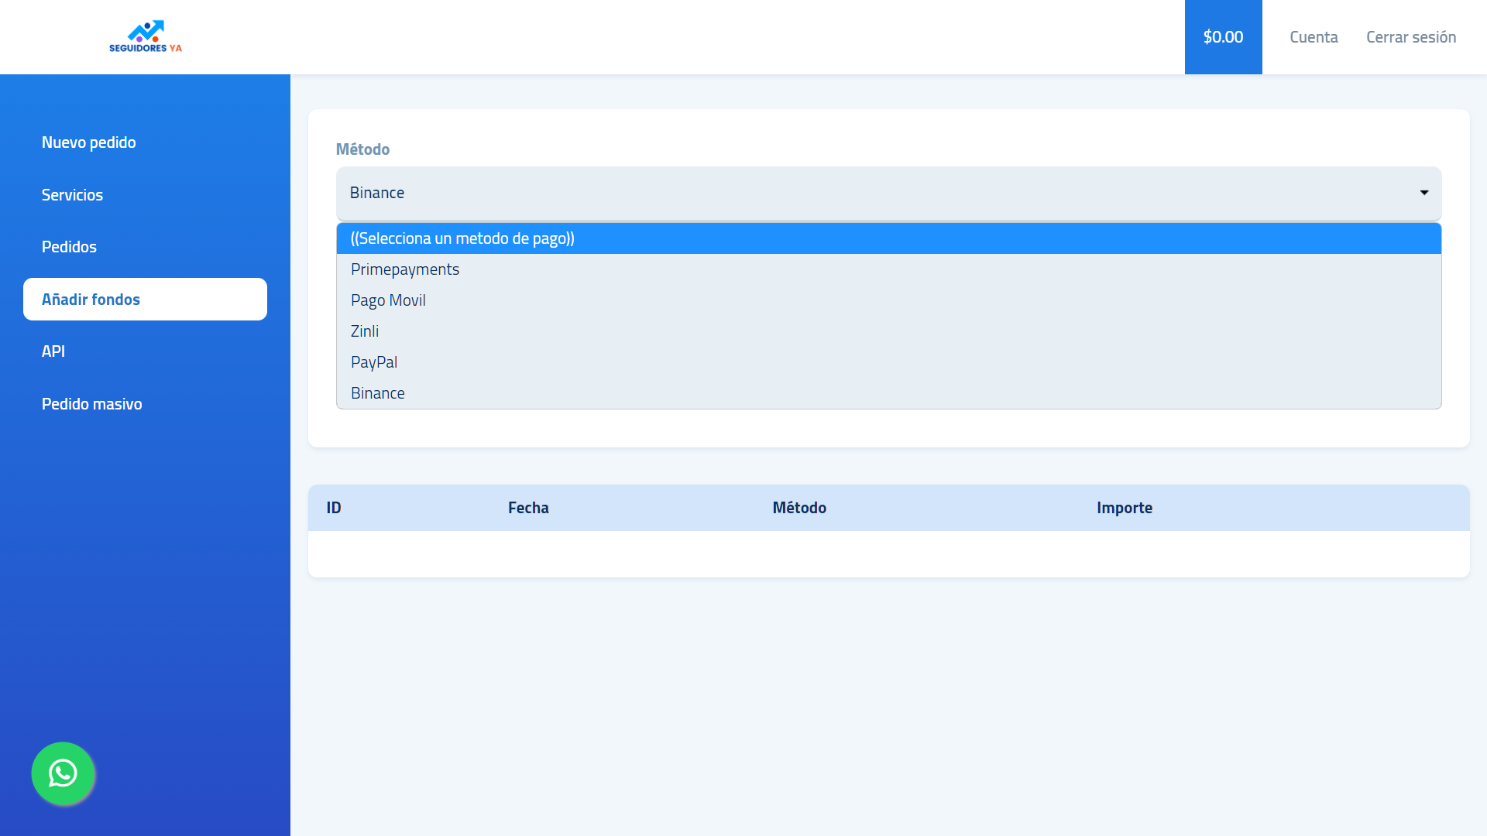Click the Método field label

362,149
